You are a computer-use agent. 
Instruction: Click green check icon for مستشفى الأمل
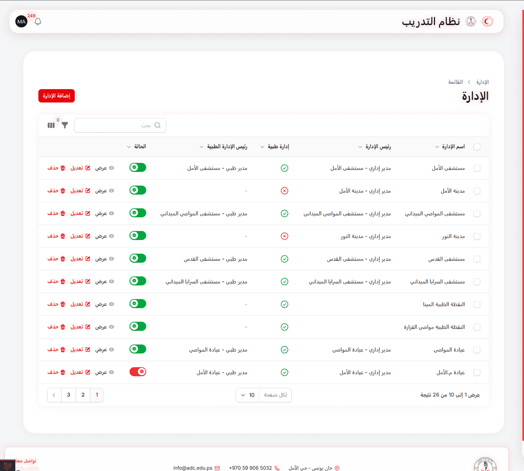pyautogui.click(x=285, y=168)
